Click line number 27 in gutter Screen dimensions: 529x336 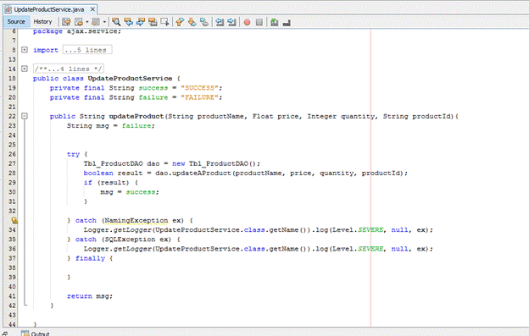[12, 163]
